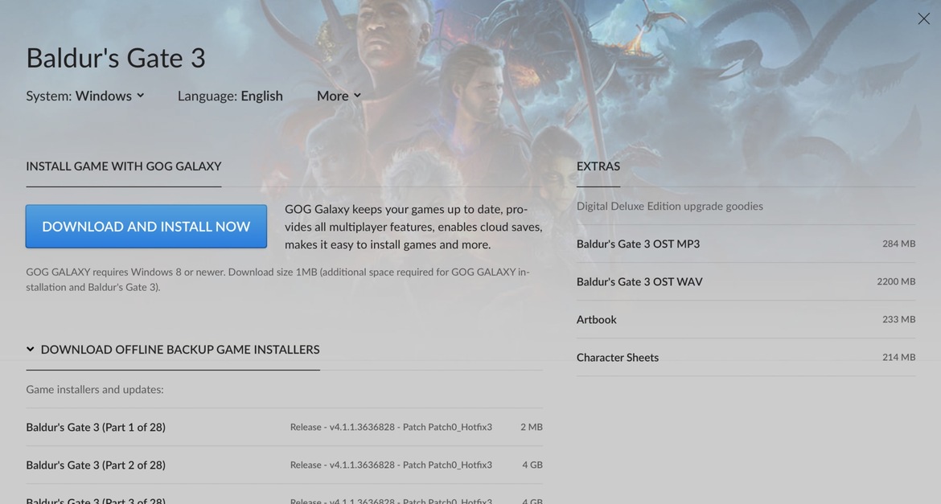Download the Character Sheets extra

(x=746, y=357)
